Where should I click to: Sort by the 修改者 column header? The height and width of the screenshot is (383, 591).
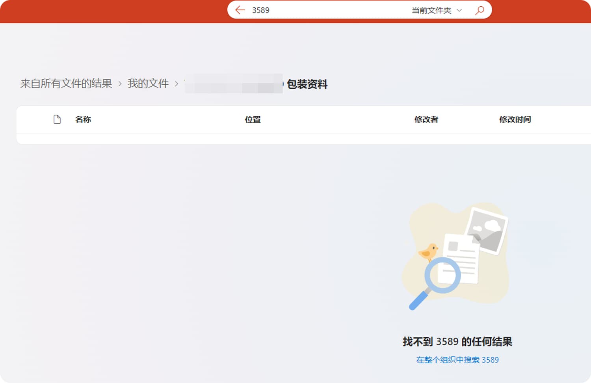pyautogui.click(x=426, y=119)
